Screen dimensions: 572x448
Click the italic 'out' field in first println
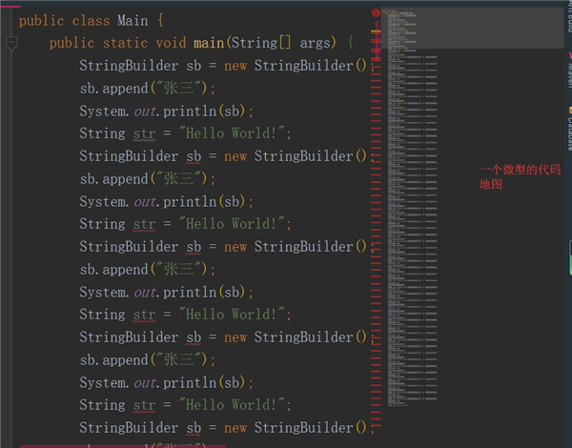coord(145,111)
